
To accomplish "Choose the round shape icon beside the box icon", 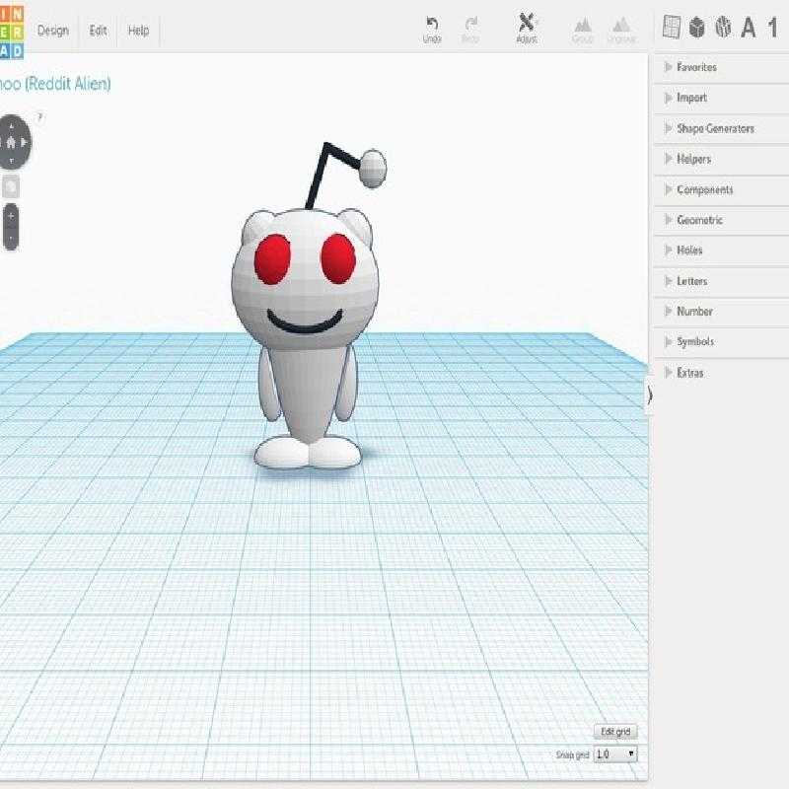I will (x=723, y=28).
